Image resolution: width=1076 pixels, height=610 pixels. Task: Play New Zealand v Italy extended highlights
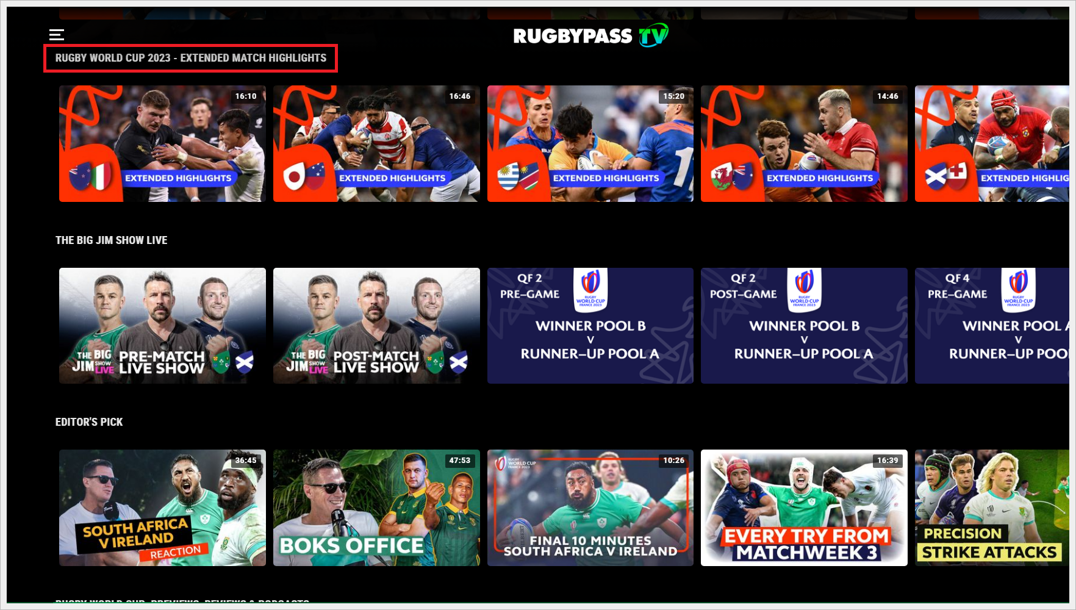162,144
